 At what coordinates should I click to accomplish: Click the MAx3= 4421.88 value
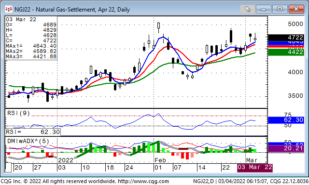(x=31, y=56)
